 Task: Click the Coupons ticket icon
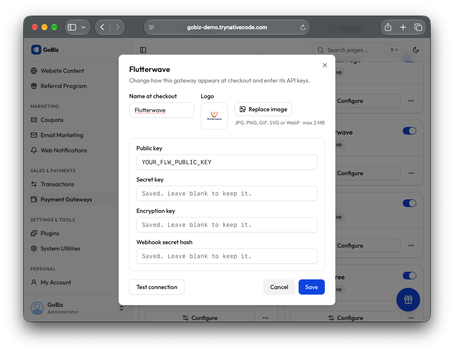point(34,120)
